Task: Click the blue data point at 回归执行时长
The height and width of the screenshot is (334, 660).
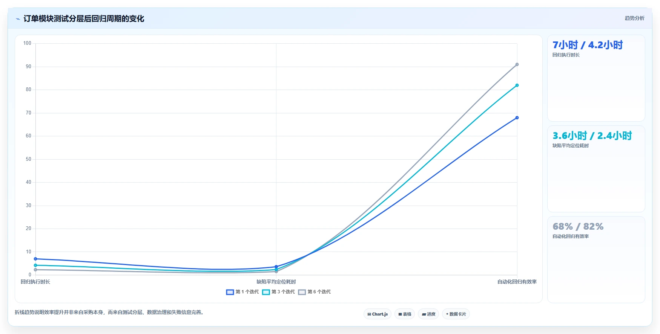Action: click(x=35, y=259)
